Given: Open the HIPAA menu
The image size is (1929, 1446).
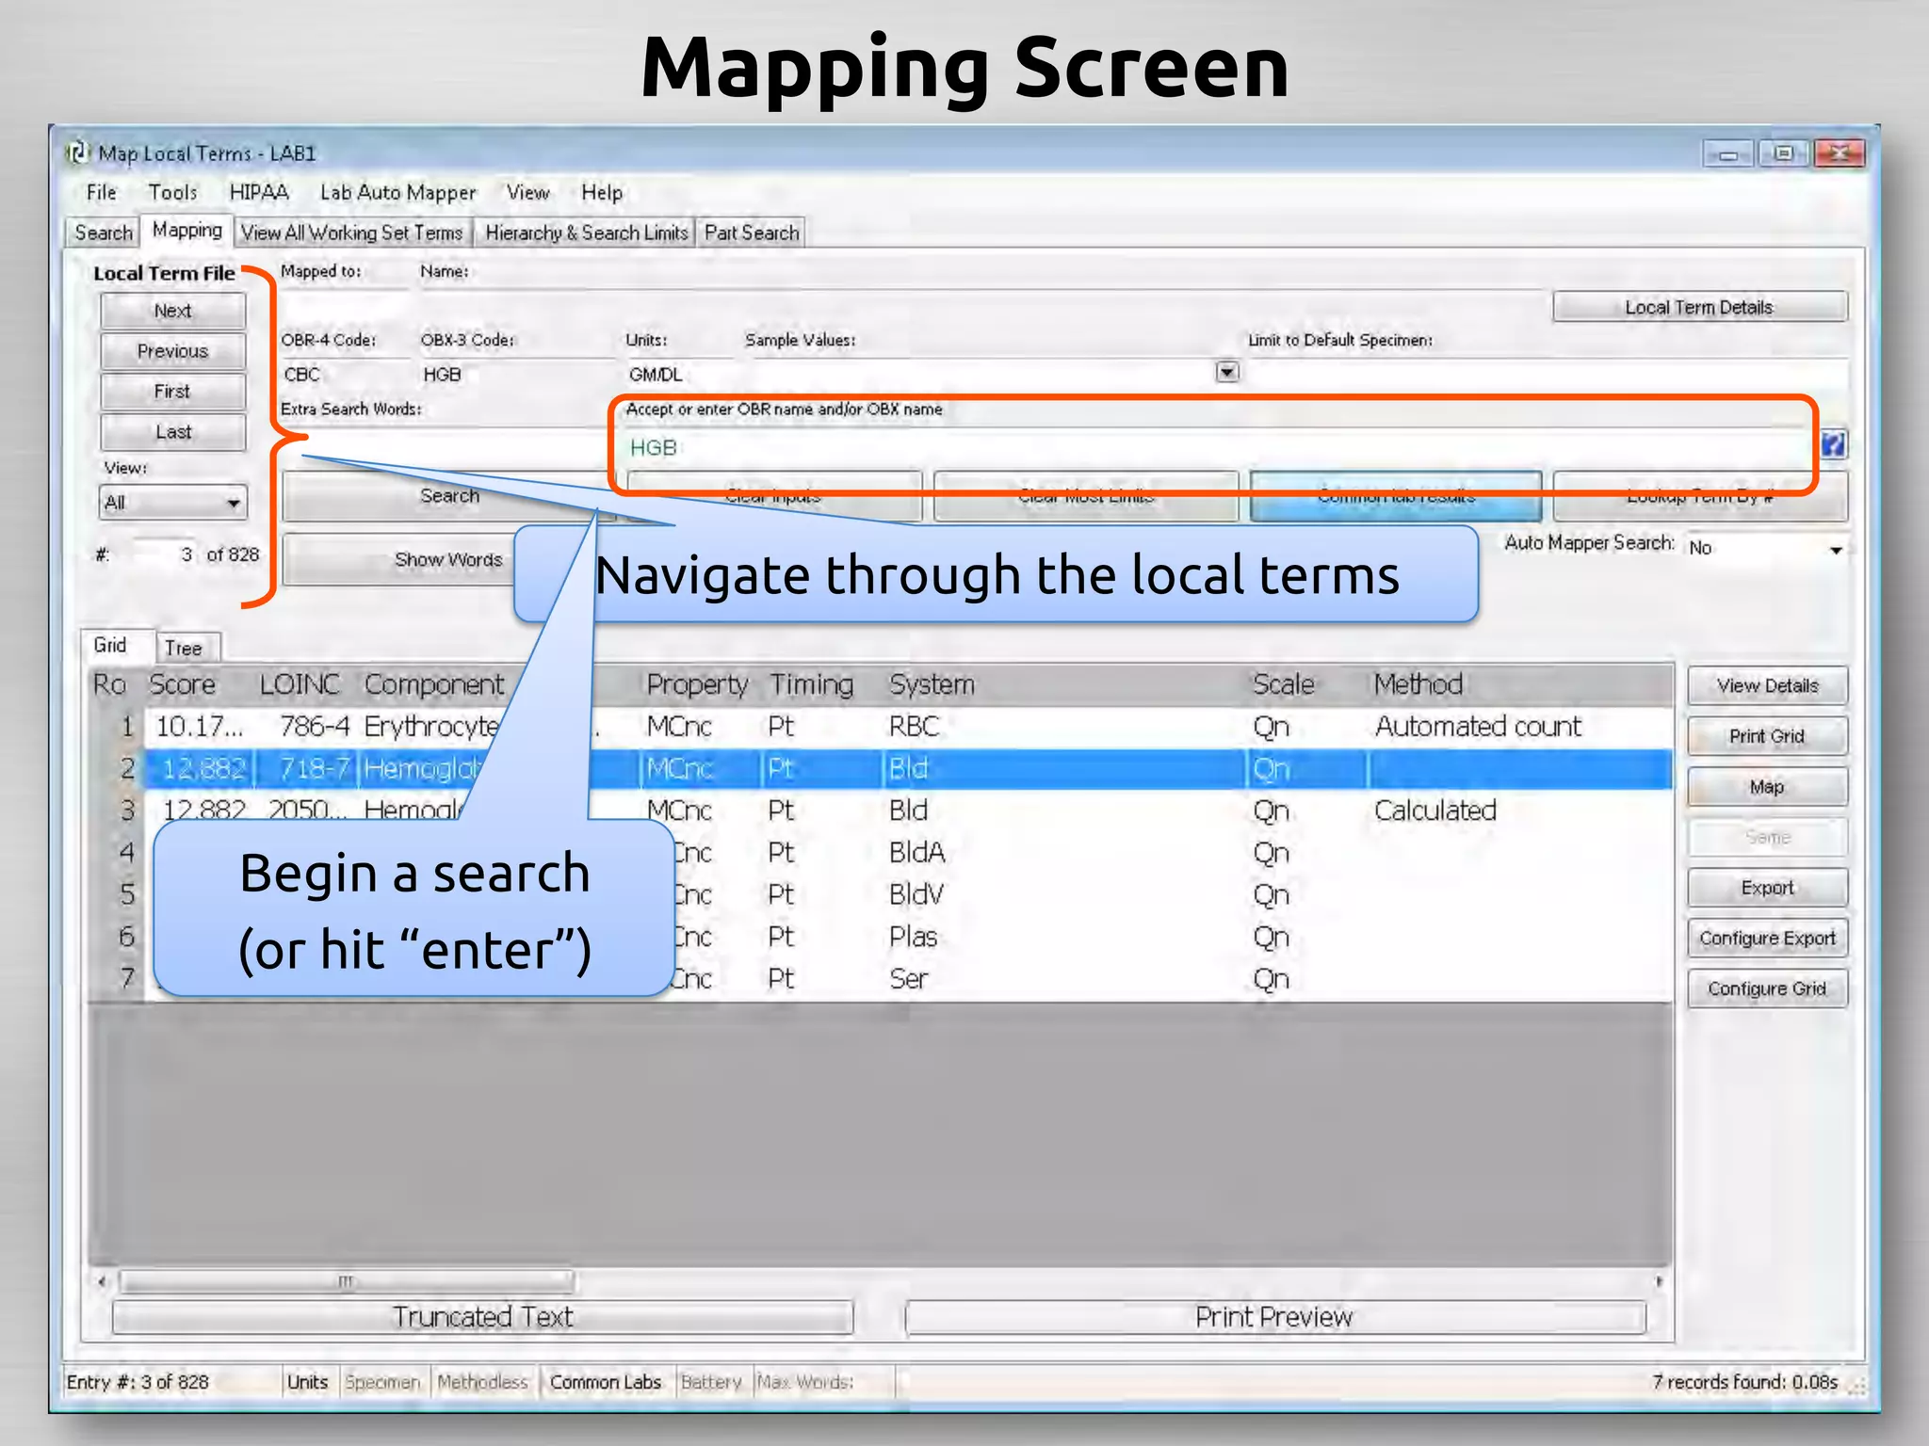Looking at the screenshot, I should click(259, 192).
